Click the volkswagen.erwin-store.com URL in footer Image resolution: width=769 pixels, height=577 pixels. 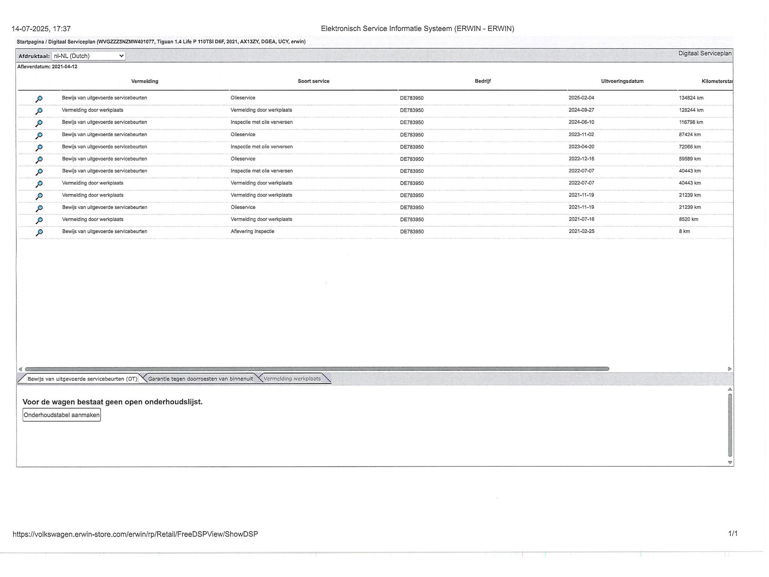[135, 534]
